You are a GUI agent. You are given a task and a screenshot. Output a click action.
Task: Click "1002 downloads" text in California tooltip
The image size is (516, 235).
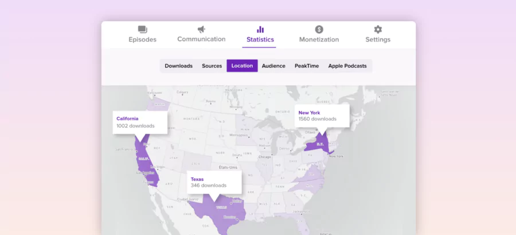(135, 126)
